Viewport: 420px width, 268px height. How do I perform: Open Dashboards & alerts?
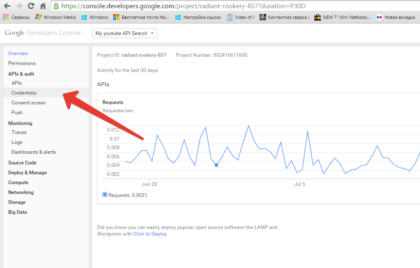34,152
